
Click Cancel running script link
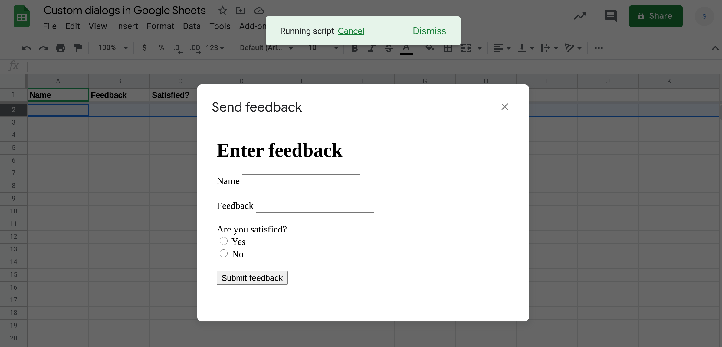click(x=351, y=31)
